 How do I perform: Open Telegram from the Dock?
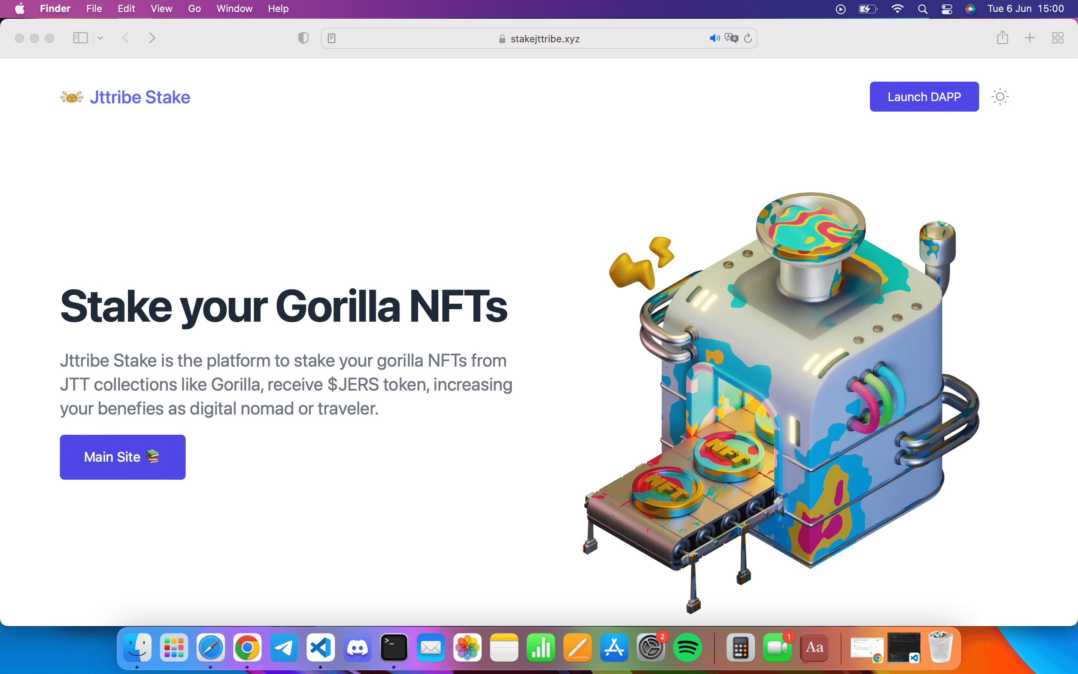[x=284, y=647]
